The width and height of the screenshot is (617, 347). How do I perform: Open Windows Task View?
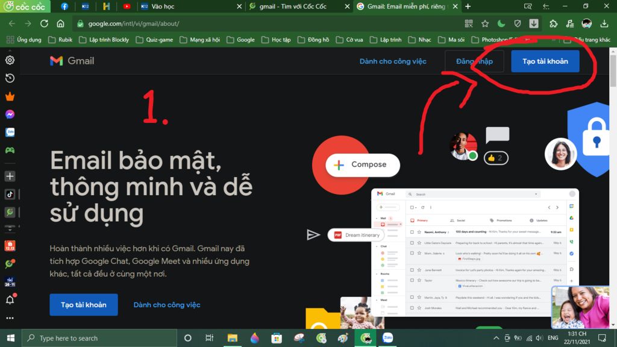209,338
